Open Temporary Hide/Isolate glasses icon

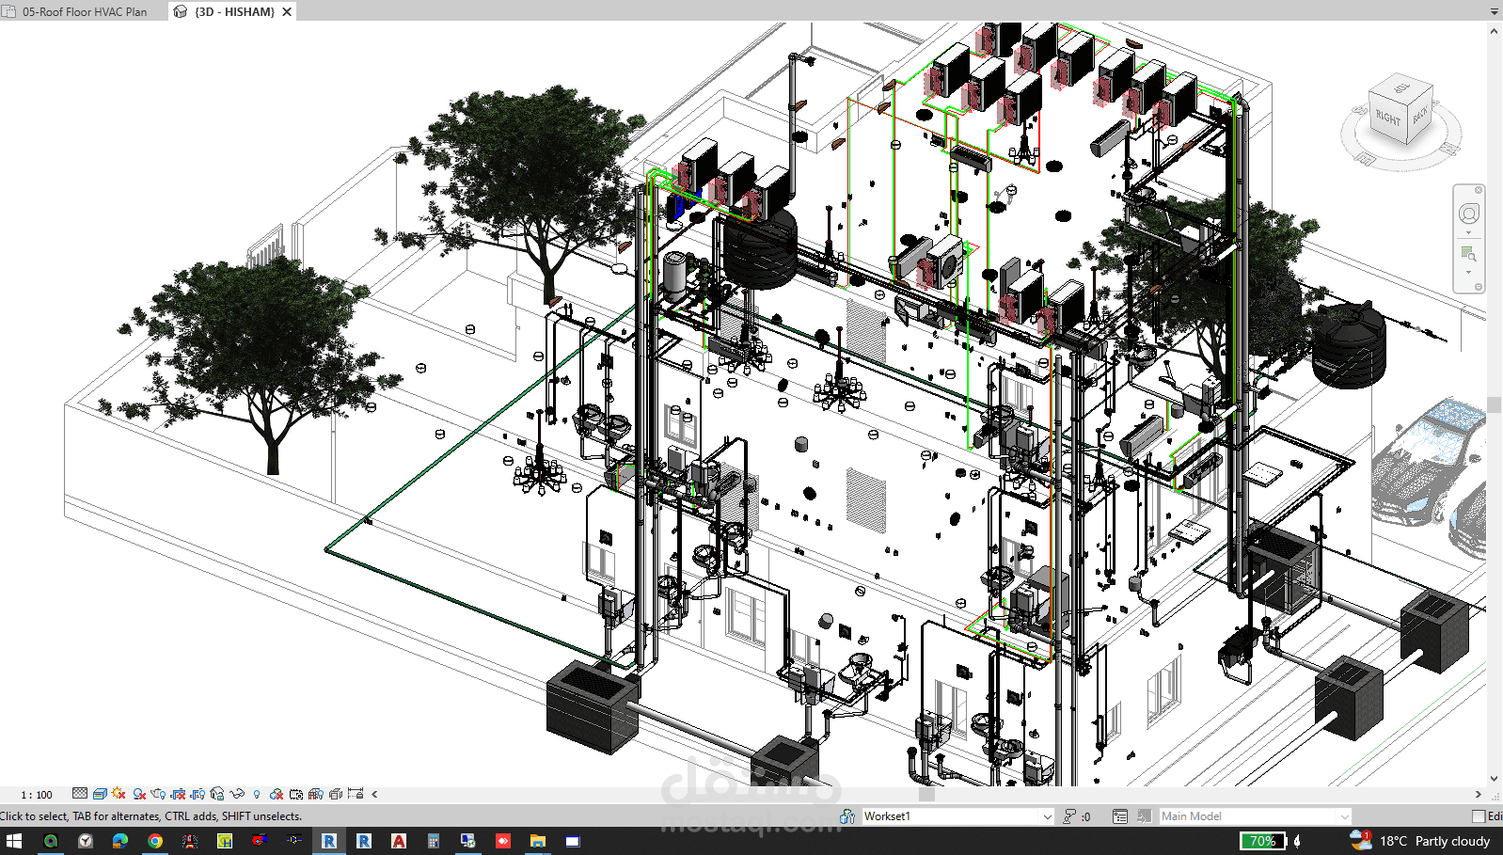(x=237, y=794)
